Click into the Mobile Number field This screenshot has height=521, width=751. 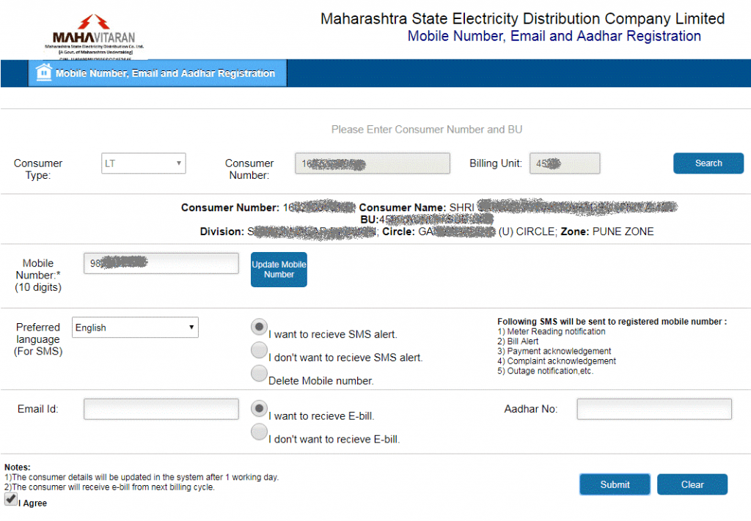point(161,263)
